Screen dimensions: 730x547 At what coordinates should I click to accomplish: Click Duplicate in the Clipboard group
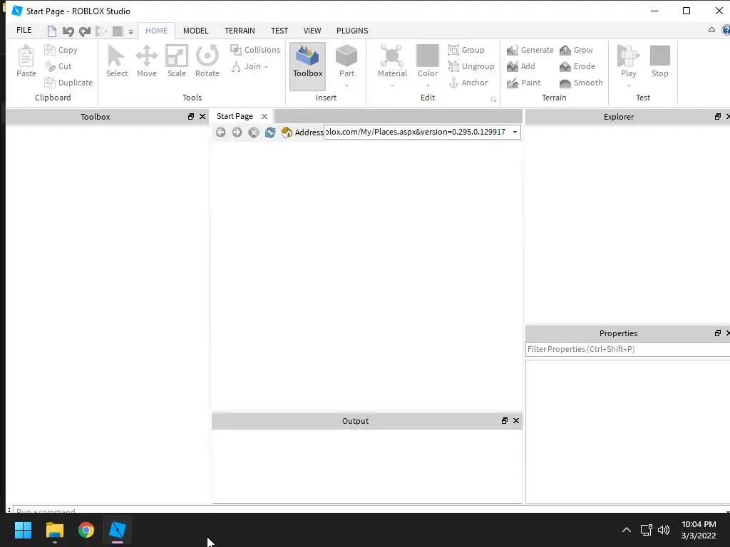click(x=68, y=83)
